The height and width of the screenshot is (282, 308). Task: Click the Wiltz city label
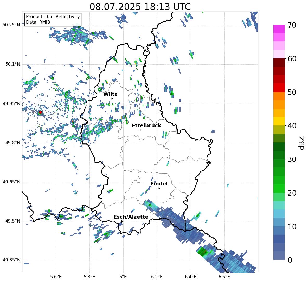point(110,94)
